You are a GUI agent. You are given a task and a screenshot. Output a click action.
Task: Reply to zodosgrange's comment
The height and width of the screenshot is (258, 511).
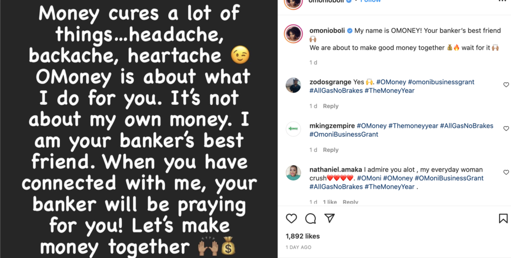point(330,106)
